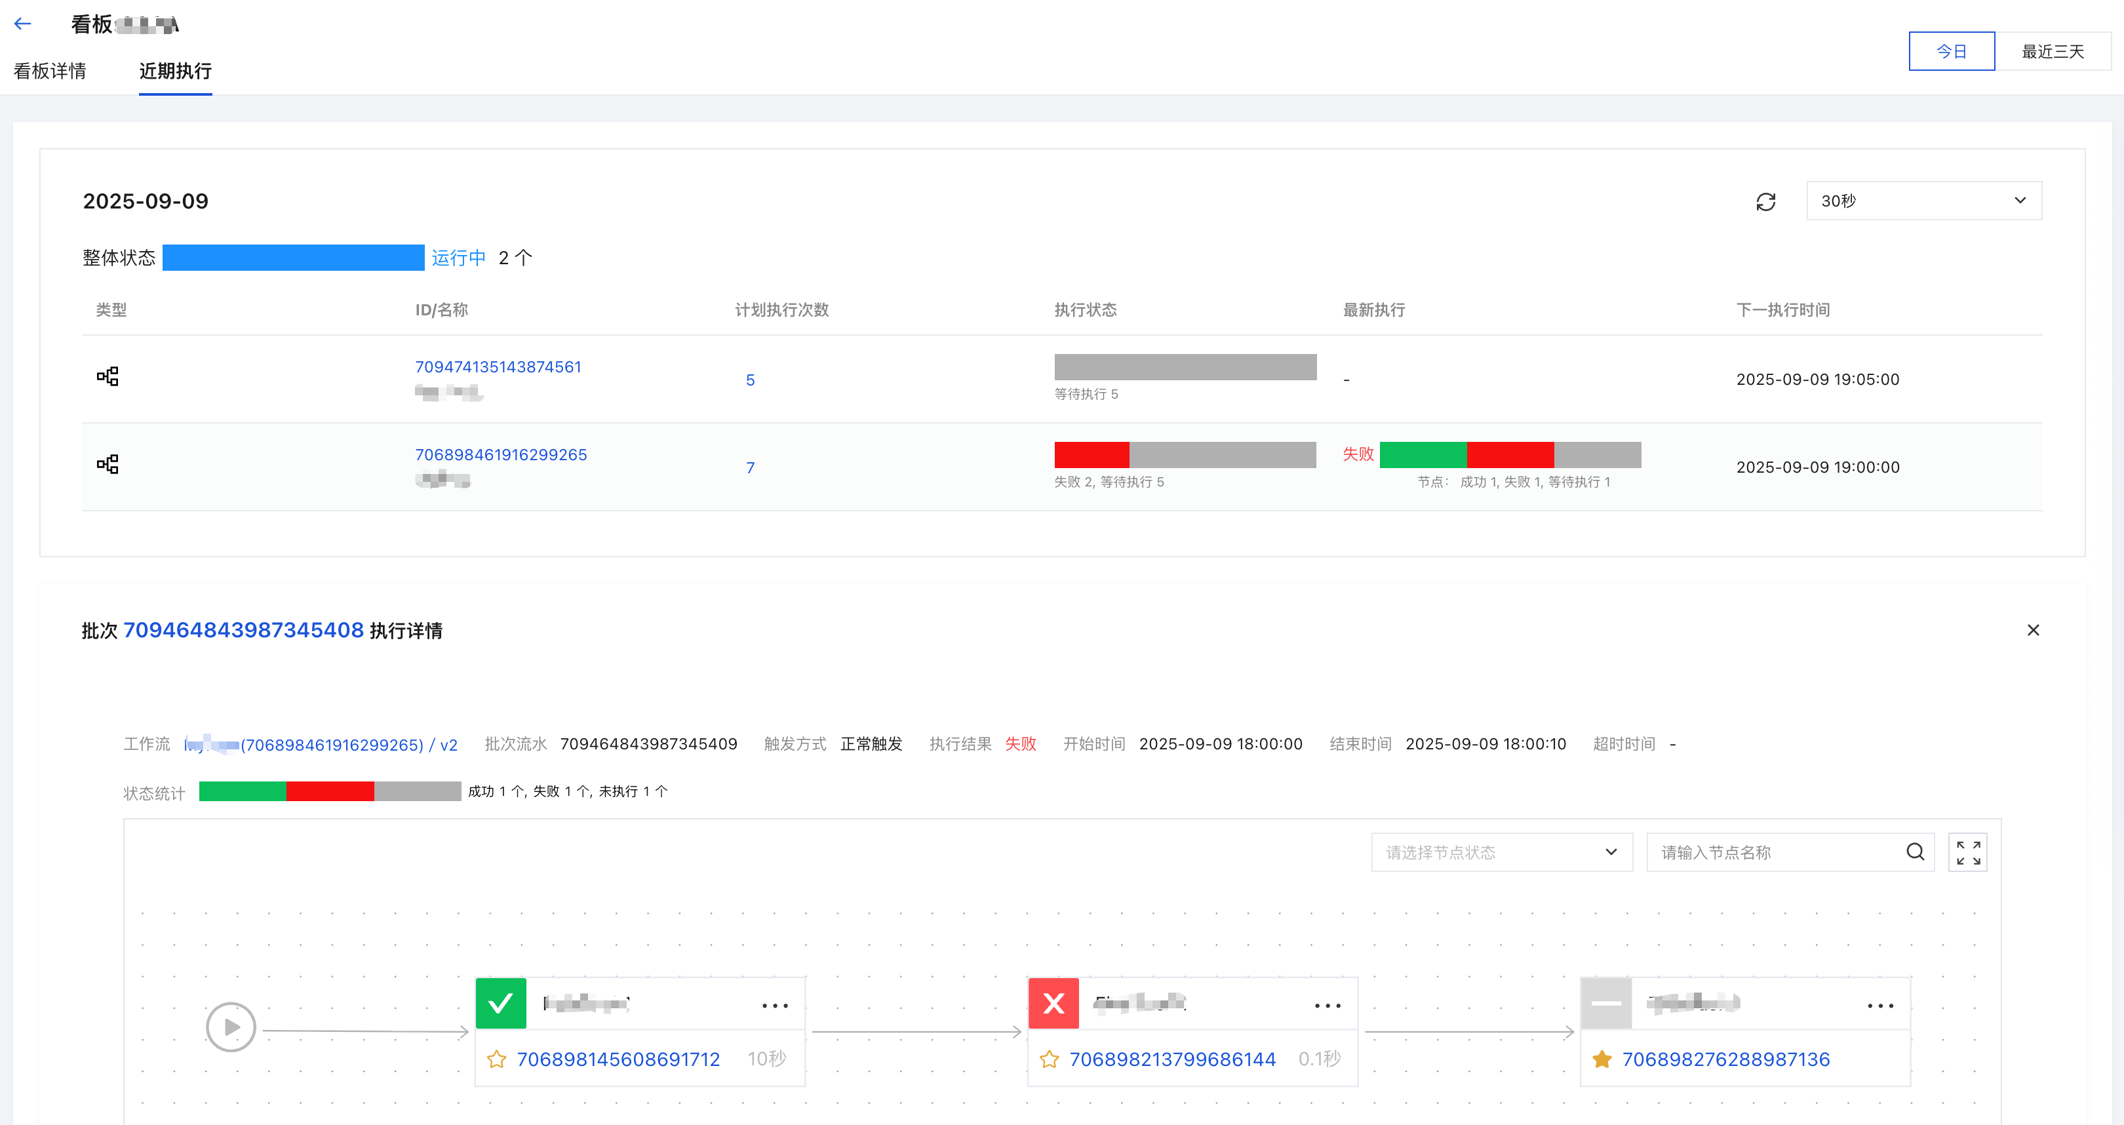This screenshot has height=1125, width=2124.
Task: Click next execution time 2025-09-09 19:05:00
Action: tap(1817, 380)
